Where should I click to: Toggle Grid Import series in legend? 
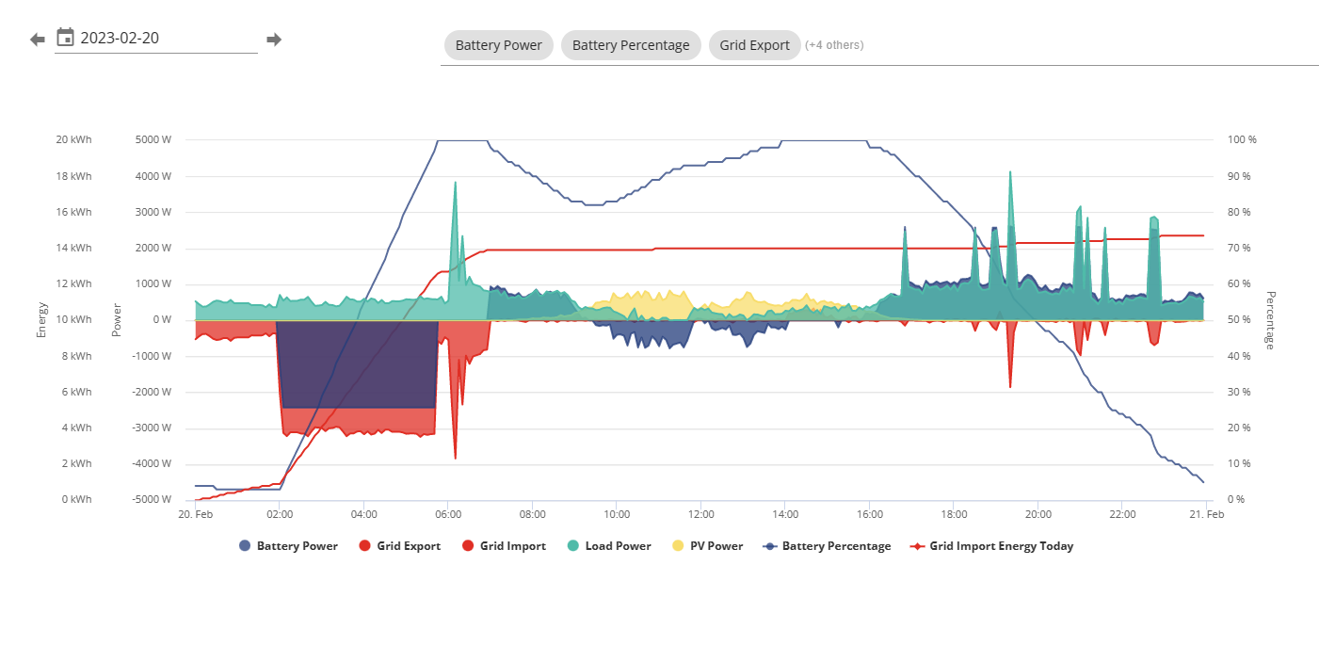pos(504,546)
